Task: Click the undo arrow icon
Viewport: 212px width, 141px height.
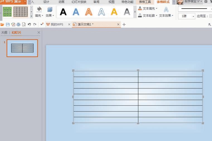Action: 29,24
